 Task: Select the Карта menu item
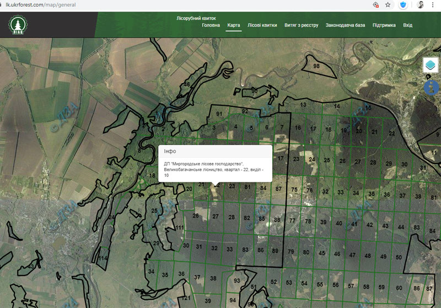point(234,25)
